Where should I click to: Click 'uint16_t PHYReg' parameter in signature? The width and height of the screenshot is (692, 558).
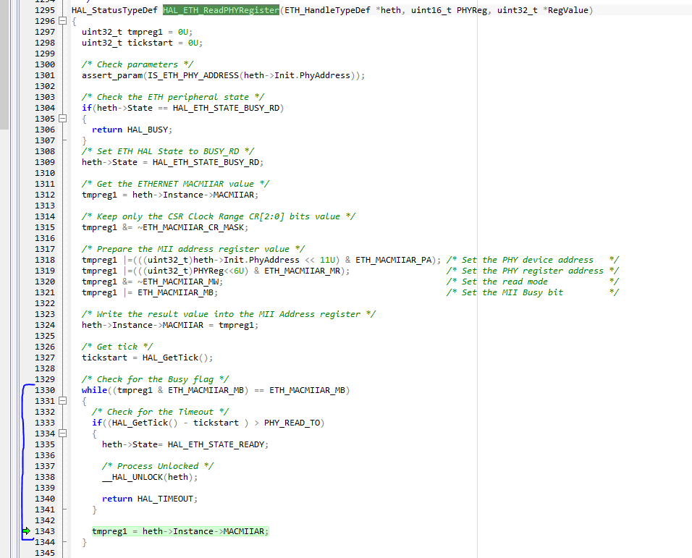click(x=449, y=10)
